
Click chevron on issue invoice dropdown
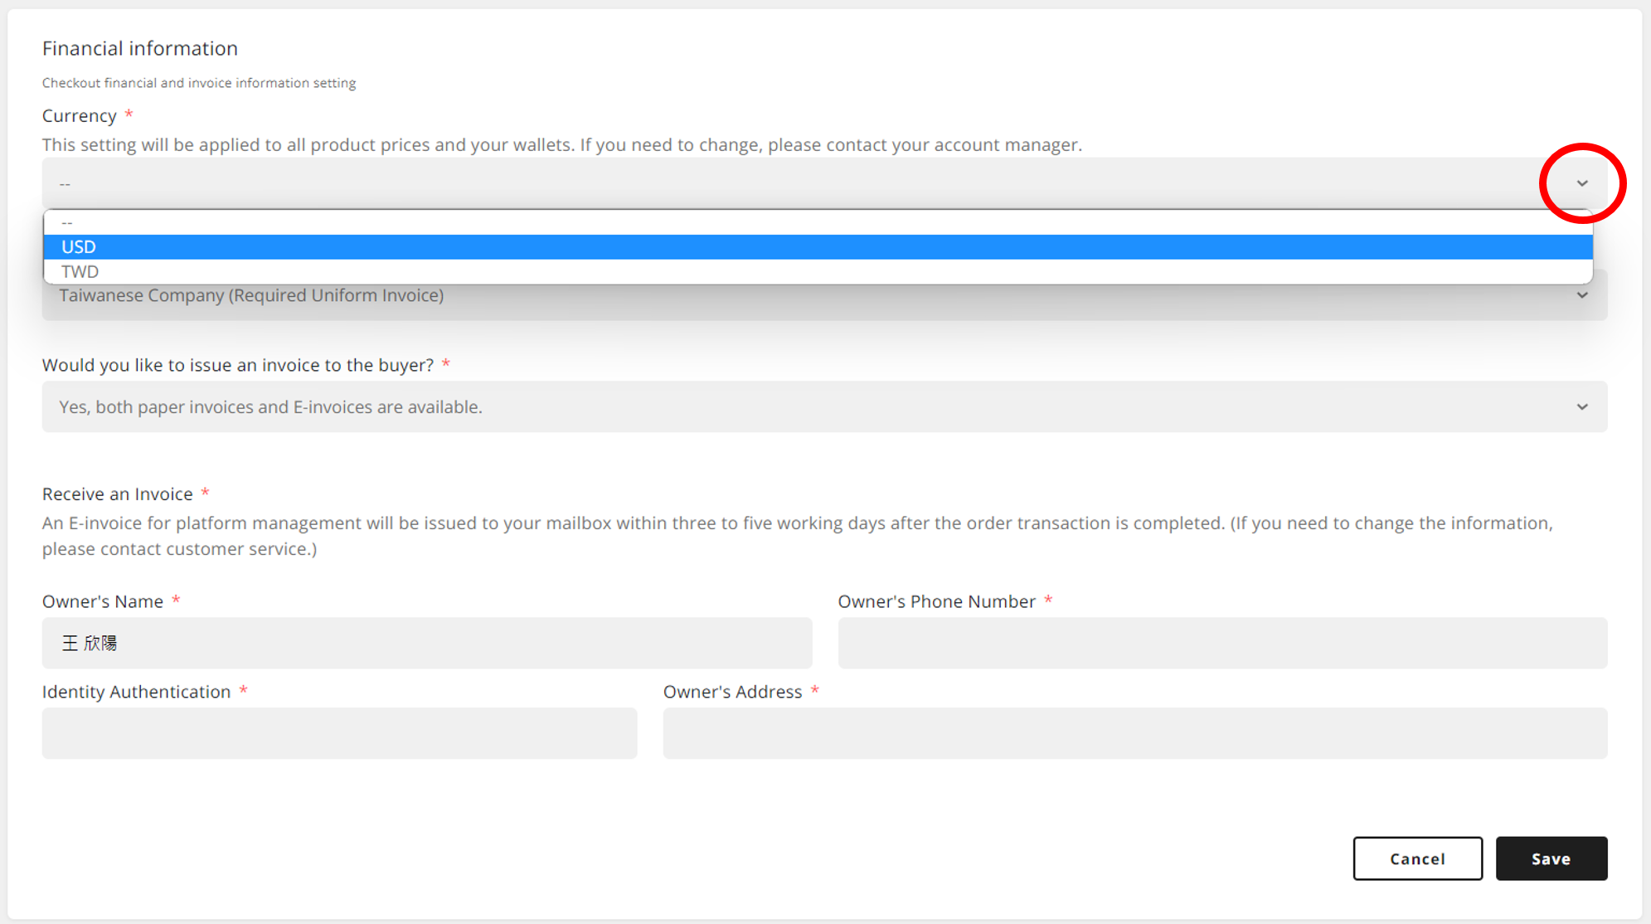point(1582,407)
